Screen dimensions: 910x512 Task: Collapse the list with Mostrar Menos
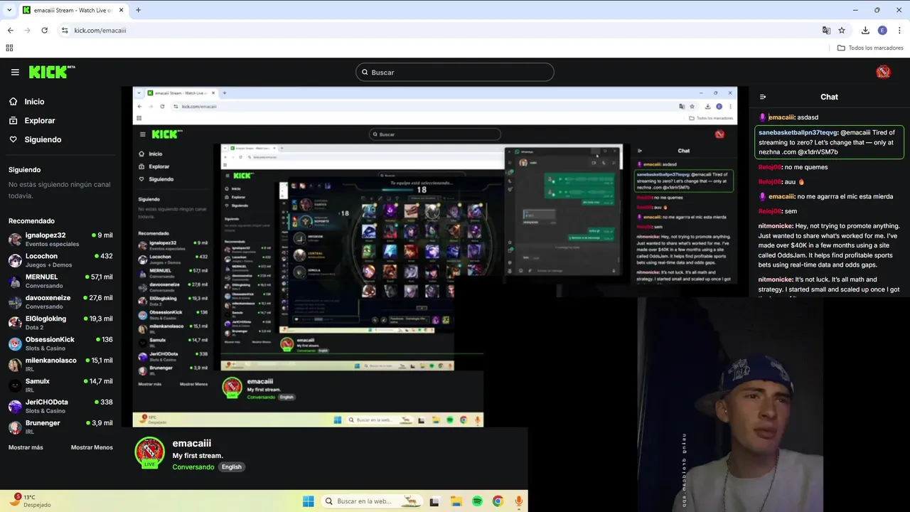point(92,447)
